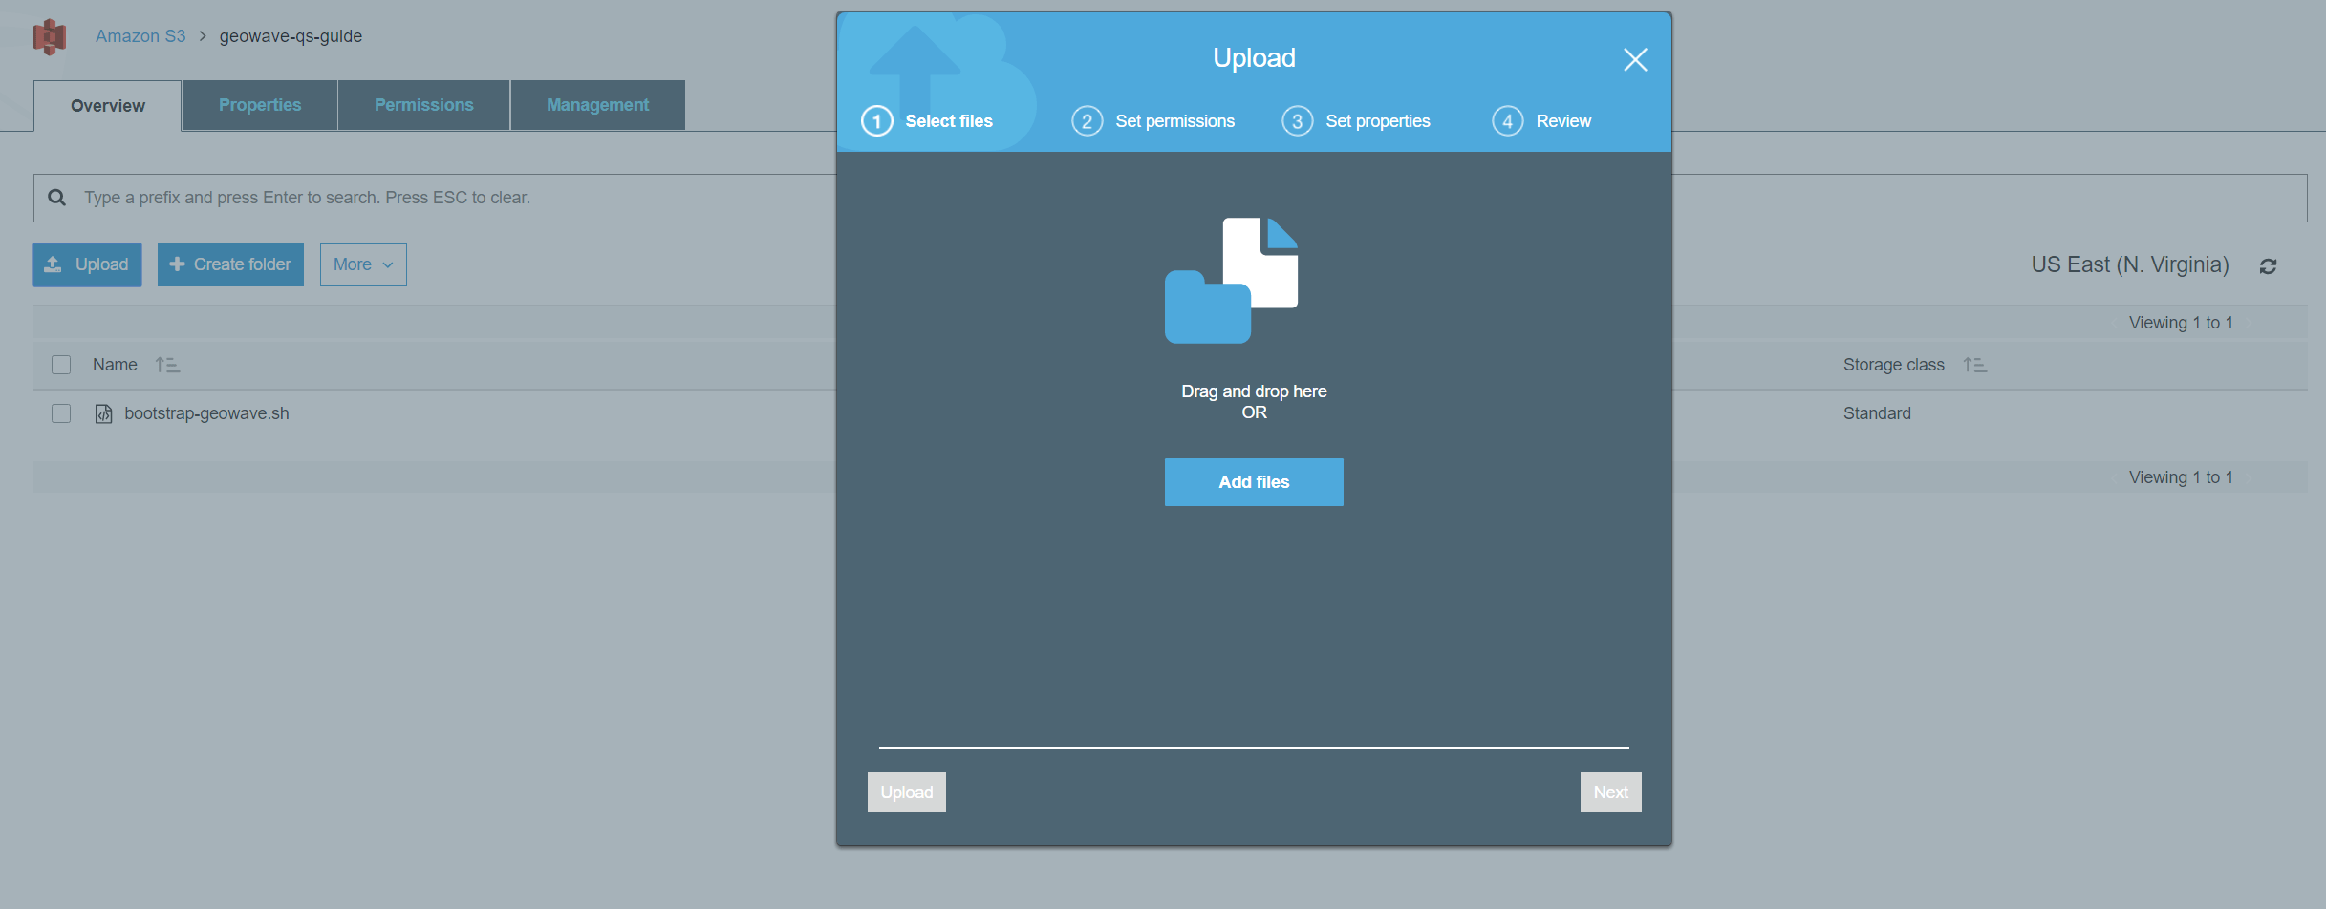
Task: Open the Management tab
Action: tap(597, 105)
